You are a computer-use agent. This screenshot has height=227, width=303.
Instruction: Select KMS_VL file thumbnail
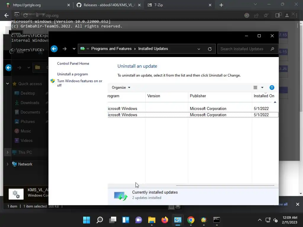click(x=16, y=194)
